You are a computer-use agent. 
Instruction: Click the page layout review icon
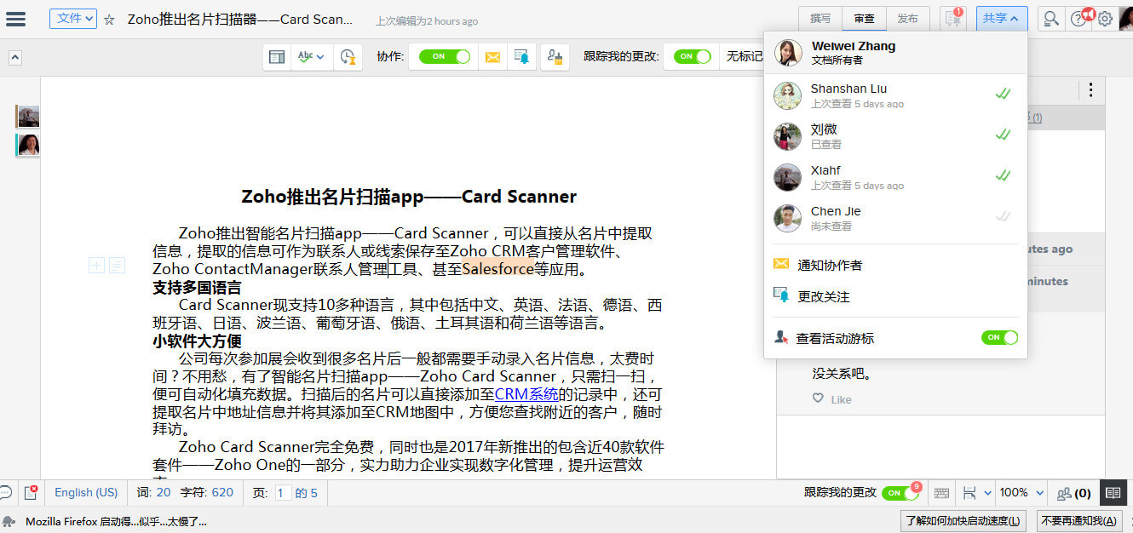tap(277, 57)
